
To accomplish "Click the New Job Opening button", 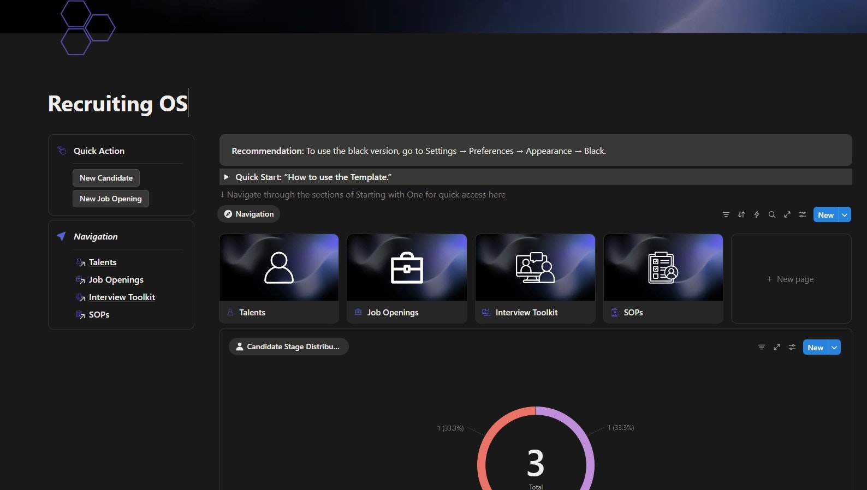I will point(111,199).
